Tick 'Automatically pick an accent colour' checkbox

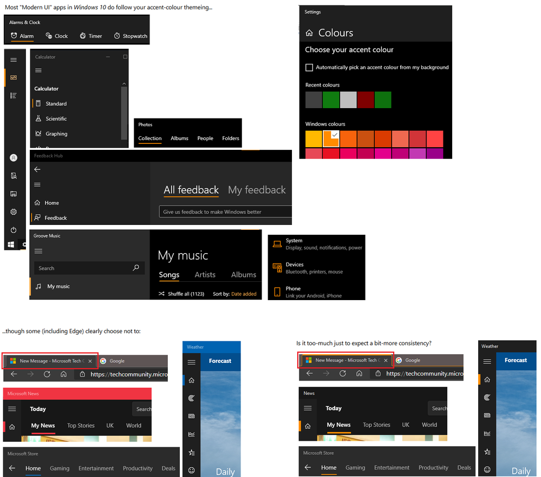(309, 67)
